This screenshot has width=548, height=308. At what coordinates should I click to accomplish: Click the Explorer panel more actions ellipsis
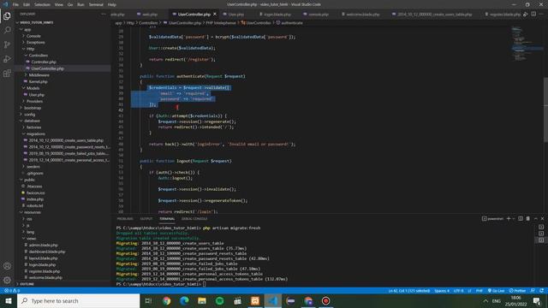104,14
